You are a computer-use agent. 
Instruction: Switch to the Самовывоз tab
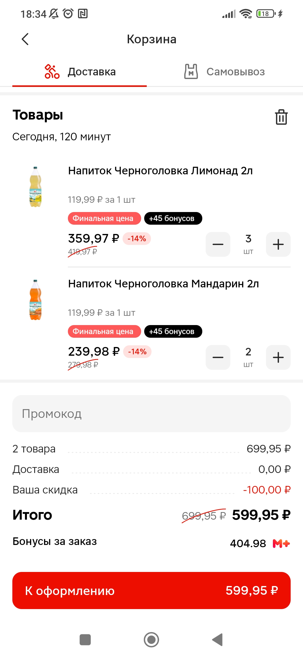click(x=225, y=72)
